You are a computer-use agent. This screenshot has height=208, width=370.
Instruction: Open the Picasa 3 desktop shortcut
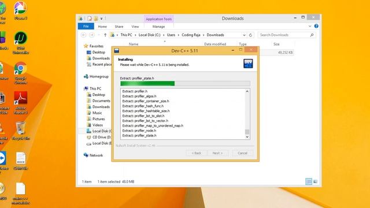coord(21,10)
